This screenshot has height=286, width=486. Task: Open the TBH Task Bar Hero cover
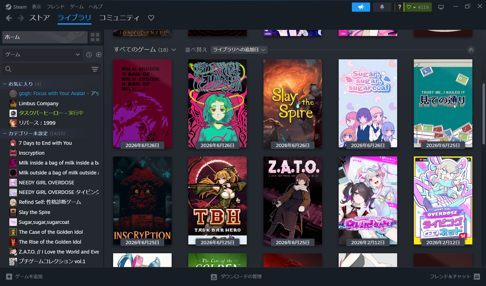(x=217, y=201)
